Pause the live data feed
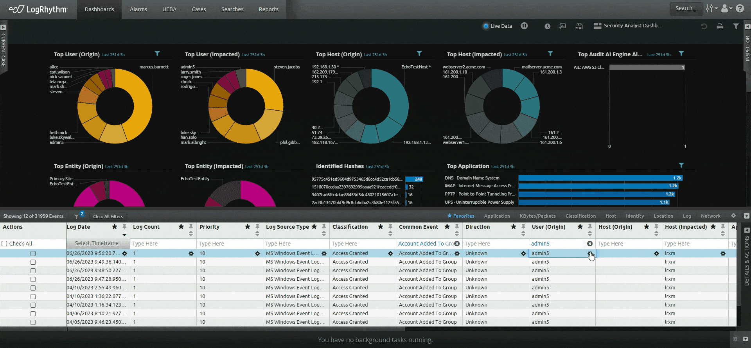This screenshot has width=751, height=348. [x=524, y=26]
